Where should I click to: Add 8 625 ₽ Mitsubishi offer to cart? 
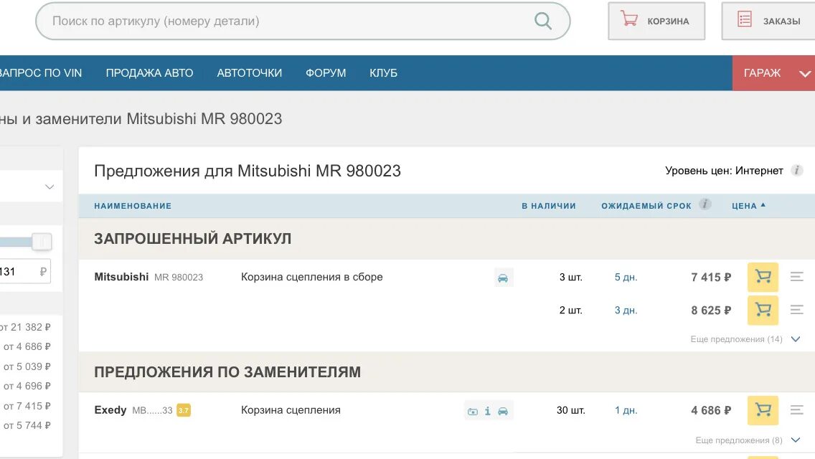tap(763, 310)
